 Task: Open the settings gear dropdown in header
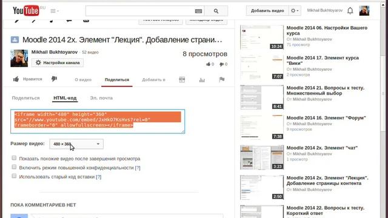coord(295,11)
